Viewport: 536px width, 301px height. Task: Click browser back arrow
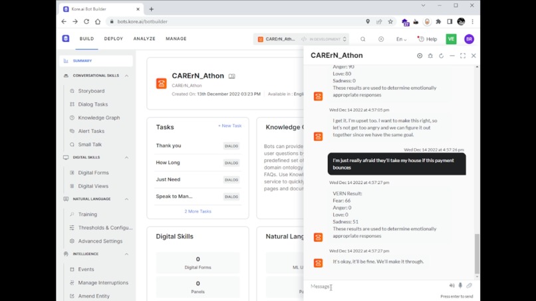click(x=64, y=21)
